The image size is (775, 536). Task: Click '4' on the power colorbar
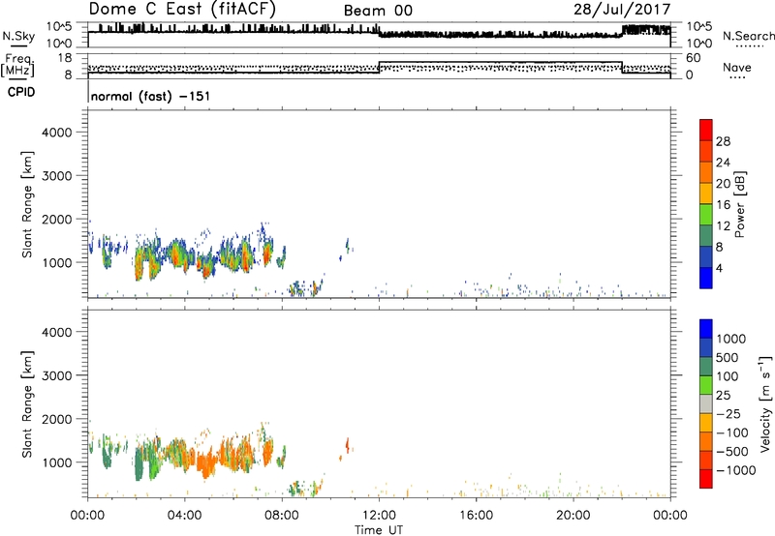pyautogui.click(x=719, y=268)
